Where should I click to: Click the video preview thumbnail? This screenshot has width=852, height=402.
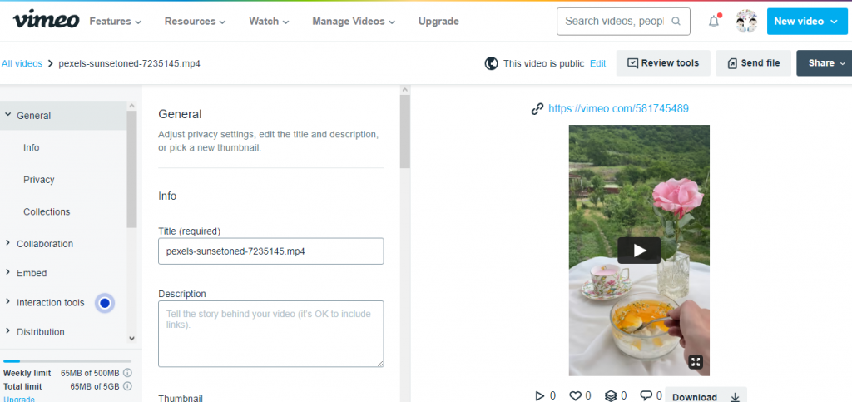[639, 251]
